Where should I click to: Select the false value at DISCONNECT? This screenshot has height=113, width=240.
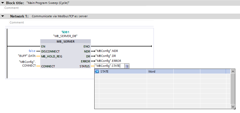tap(32, 51)
